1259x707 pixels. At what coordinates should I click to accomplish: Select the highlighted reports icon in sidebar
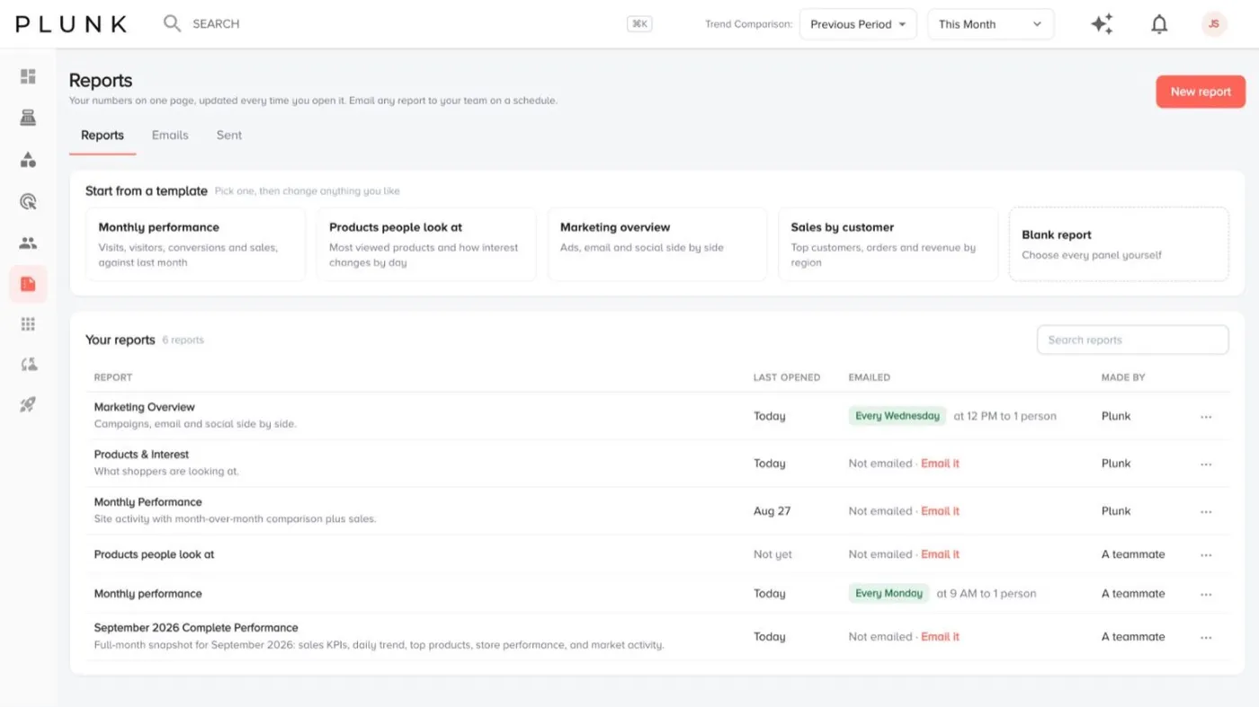pos(28,284)
